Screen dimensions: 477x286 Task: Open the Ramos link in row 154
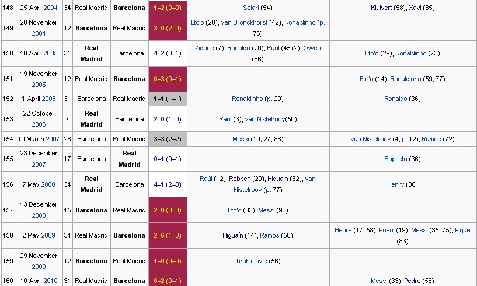pyautogui.click(x=431, y=139)
